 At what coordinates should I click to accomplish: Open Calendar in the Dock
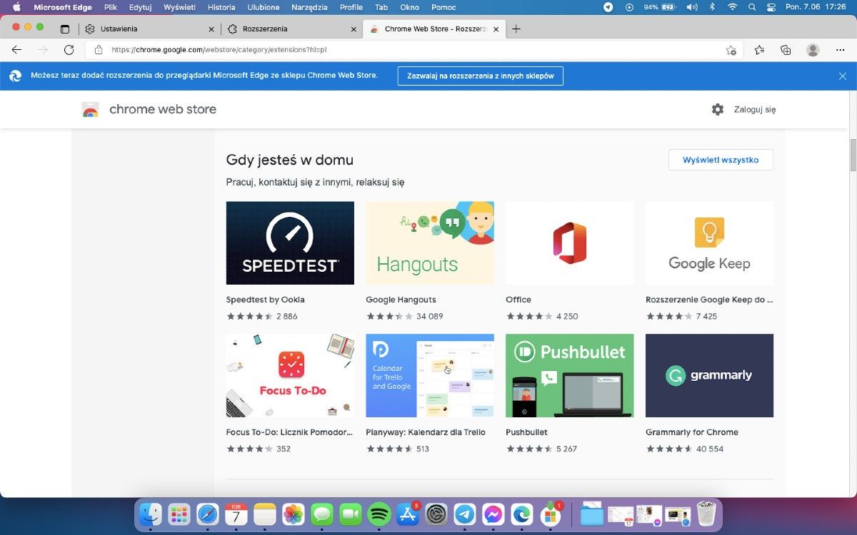[236, 514]
